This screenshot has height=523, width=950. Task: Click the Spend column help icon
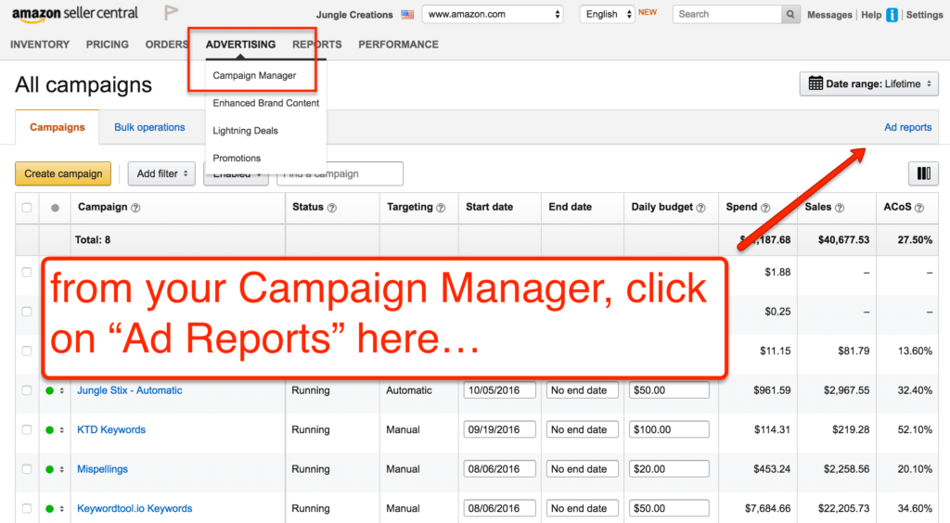pos(765,208)
